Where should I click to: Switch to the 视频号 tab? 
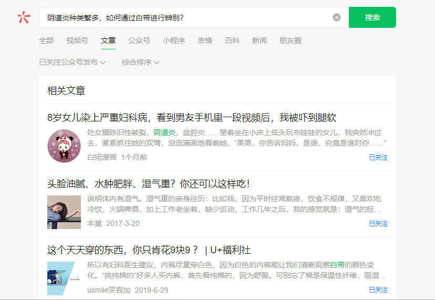click(77, 40)
